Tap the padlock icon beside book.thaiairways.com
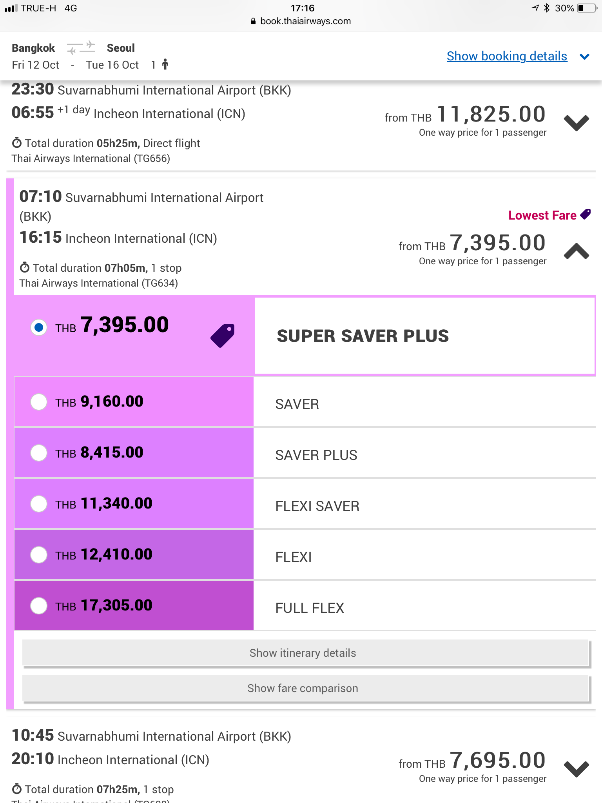 point(253,21)
